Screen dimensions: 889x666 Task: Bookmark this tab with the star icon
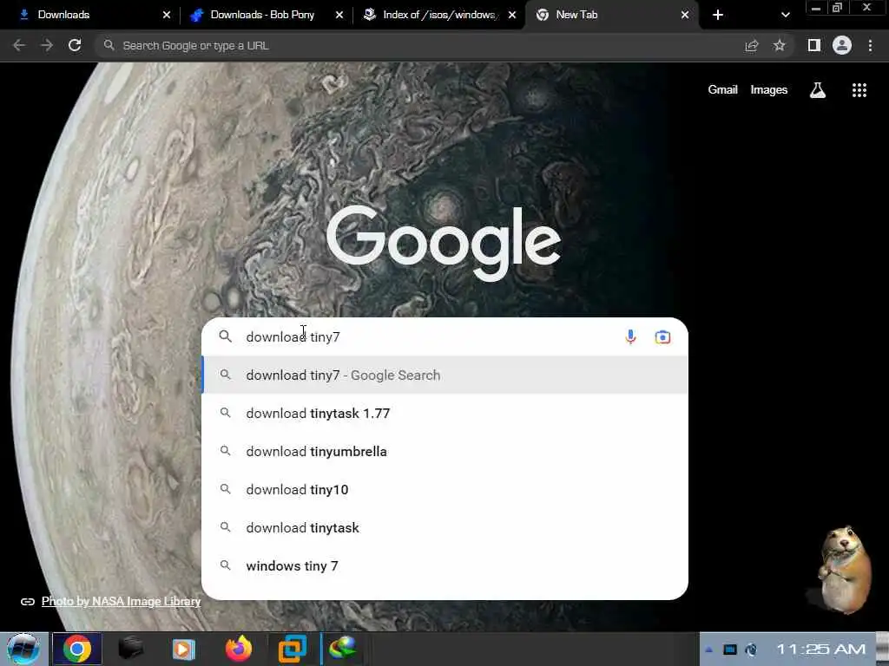point(780,45)
